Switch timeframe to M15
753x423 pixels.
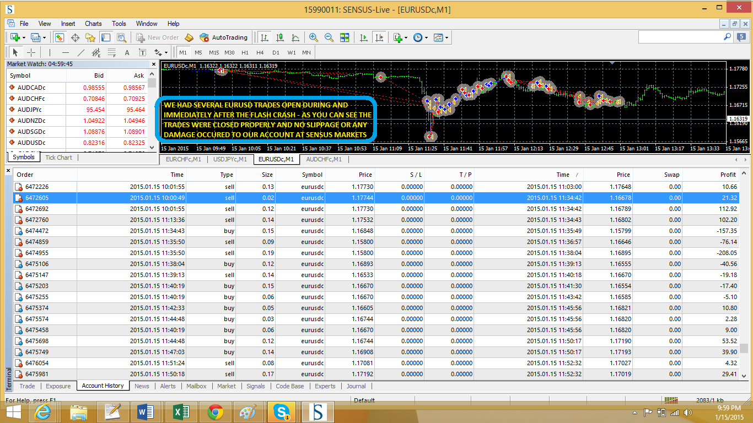click(x=214, y=52)
